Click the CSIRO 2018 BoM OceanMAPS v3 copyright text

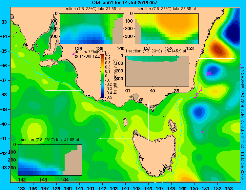(243, 123)
